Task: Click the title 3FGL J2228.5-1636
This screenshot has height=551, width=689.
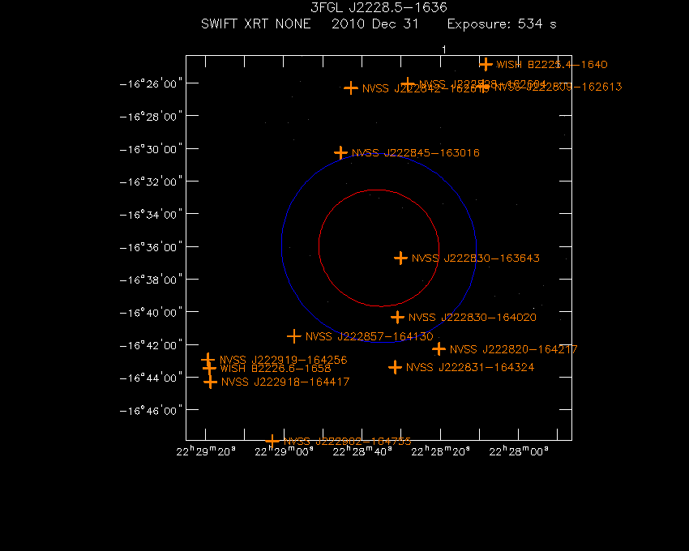Action: (x=379, y=7)
